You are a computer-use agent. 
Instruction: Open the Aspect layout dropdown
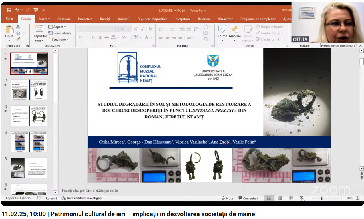coord(57,27)
